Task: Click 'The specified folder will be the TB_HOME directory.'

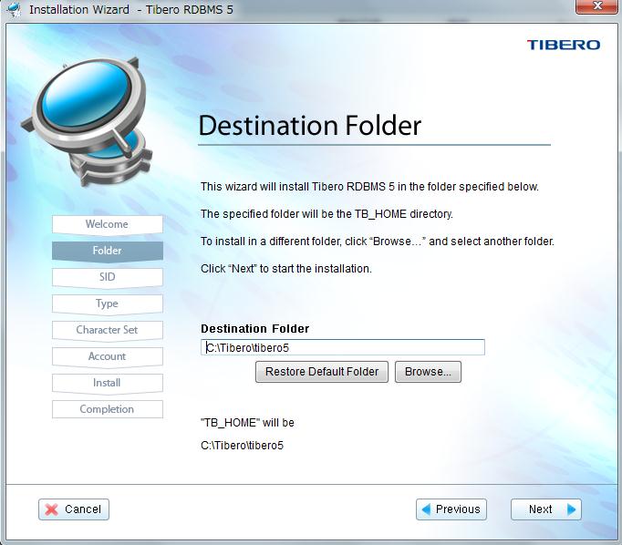Action: coord(327,214)
